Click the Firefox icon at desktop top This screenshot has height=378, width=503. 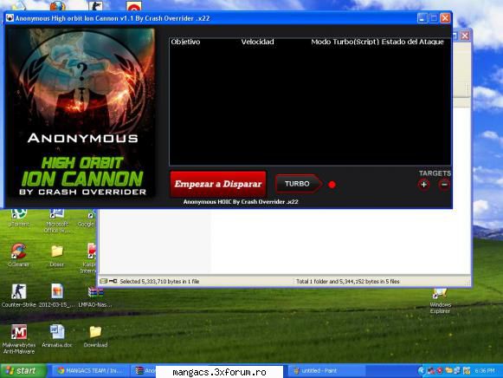[58, 6]
